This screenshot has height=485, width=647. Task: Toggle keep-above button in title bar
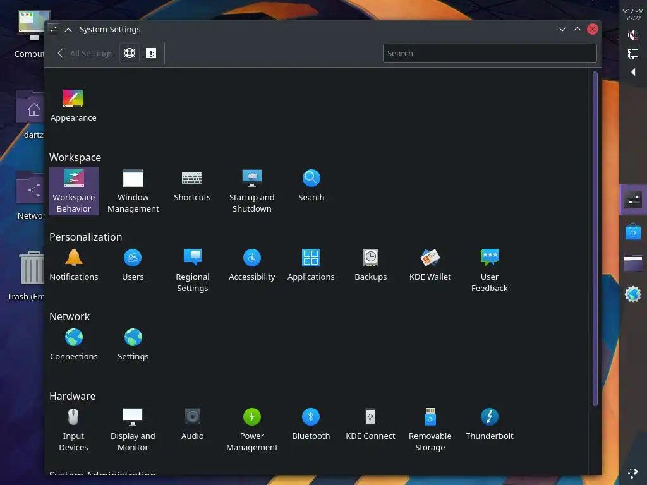(68, 29)
